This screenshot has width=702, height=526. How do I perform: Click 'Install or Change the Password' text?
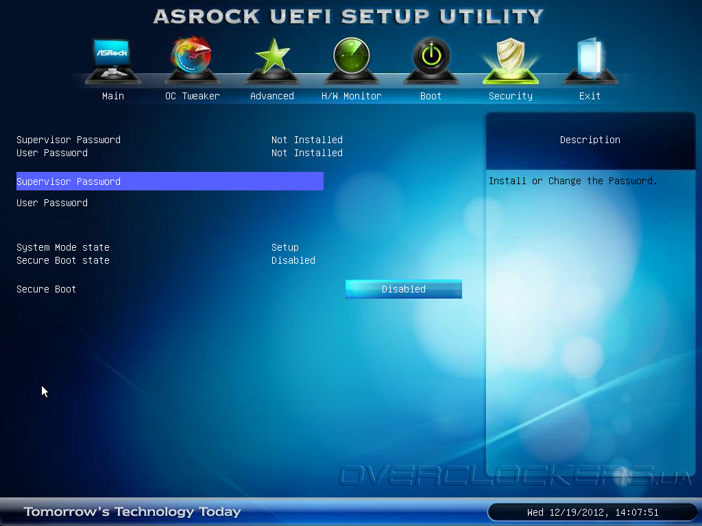click(572, 181)
